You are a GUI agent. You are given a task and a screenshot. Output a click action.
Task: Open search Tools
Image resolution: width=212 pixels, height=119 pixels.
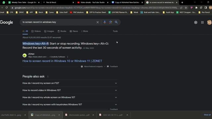[x=115, y=31]
